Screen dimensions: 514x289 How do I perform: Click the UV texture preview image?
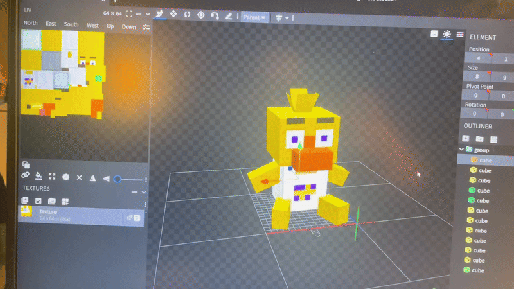pyautogui.click(x=62, y=73)
